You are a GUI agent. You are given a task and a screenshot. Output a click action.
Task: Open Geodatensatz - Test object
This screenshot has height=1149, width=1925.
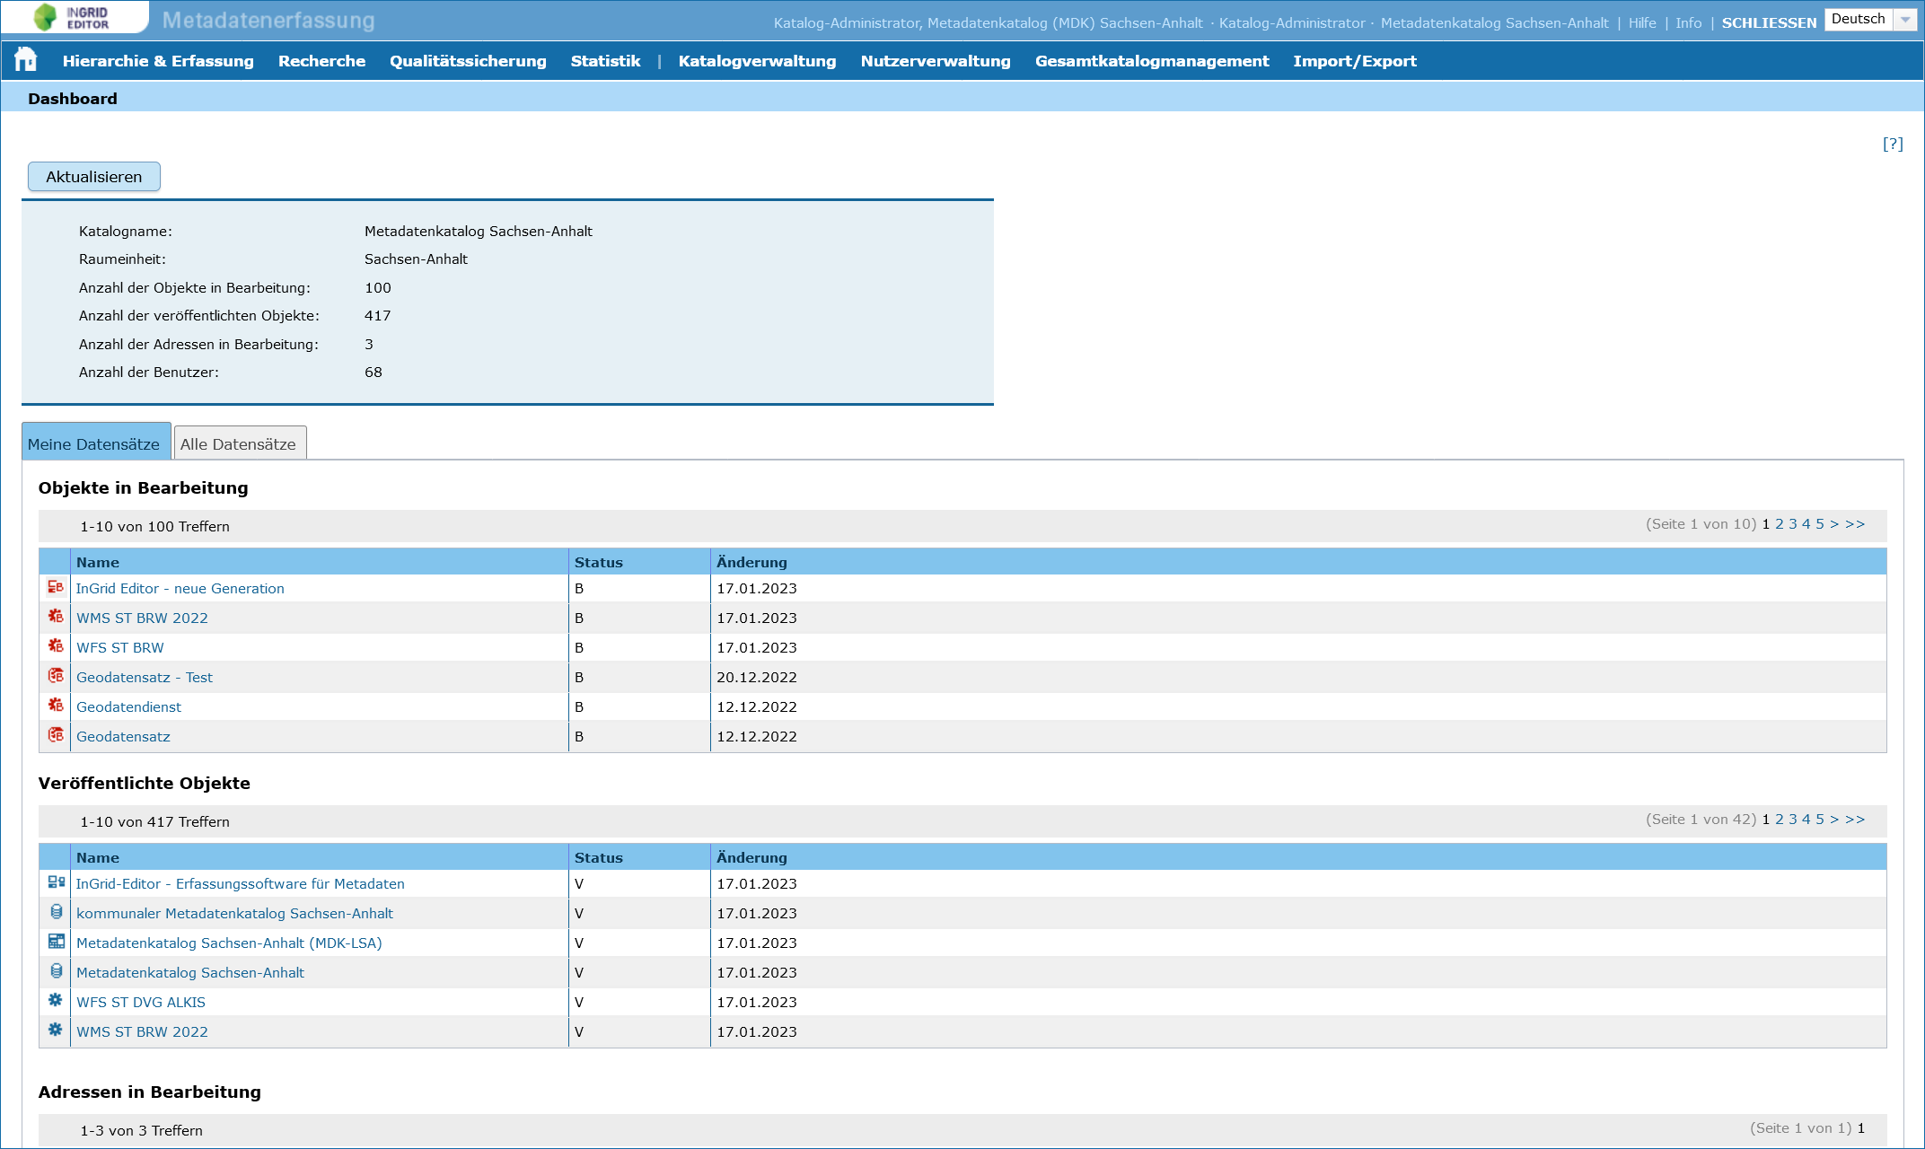(145, 677)
